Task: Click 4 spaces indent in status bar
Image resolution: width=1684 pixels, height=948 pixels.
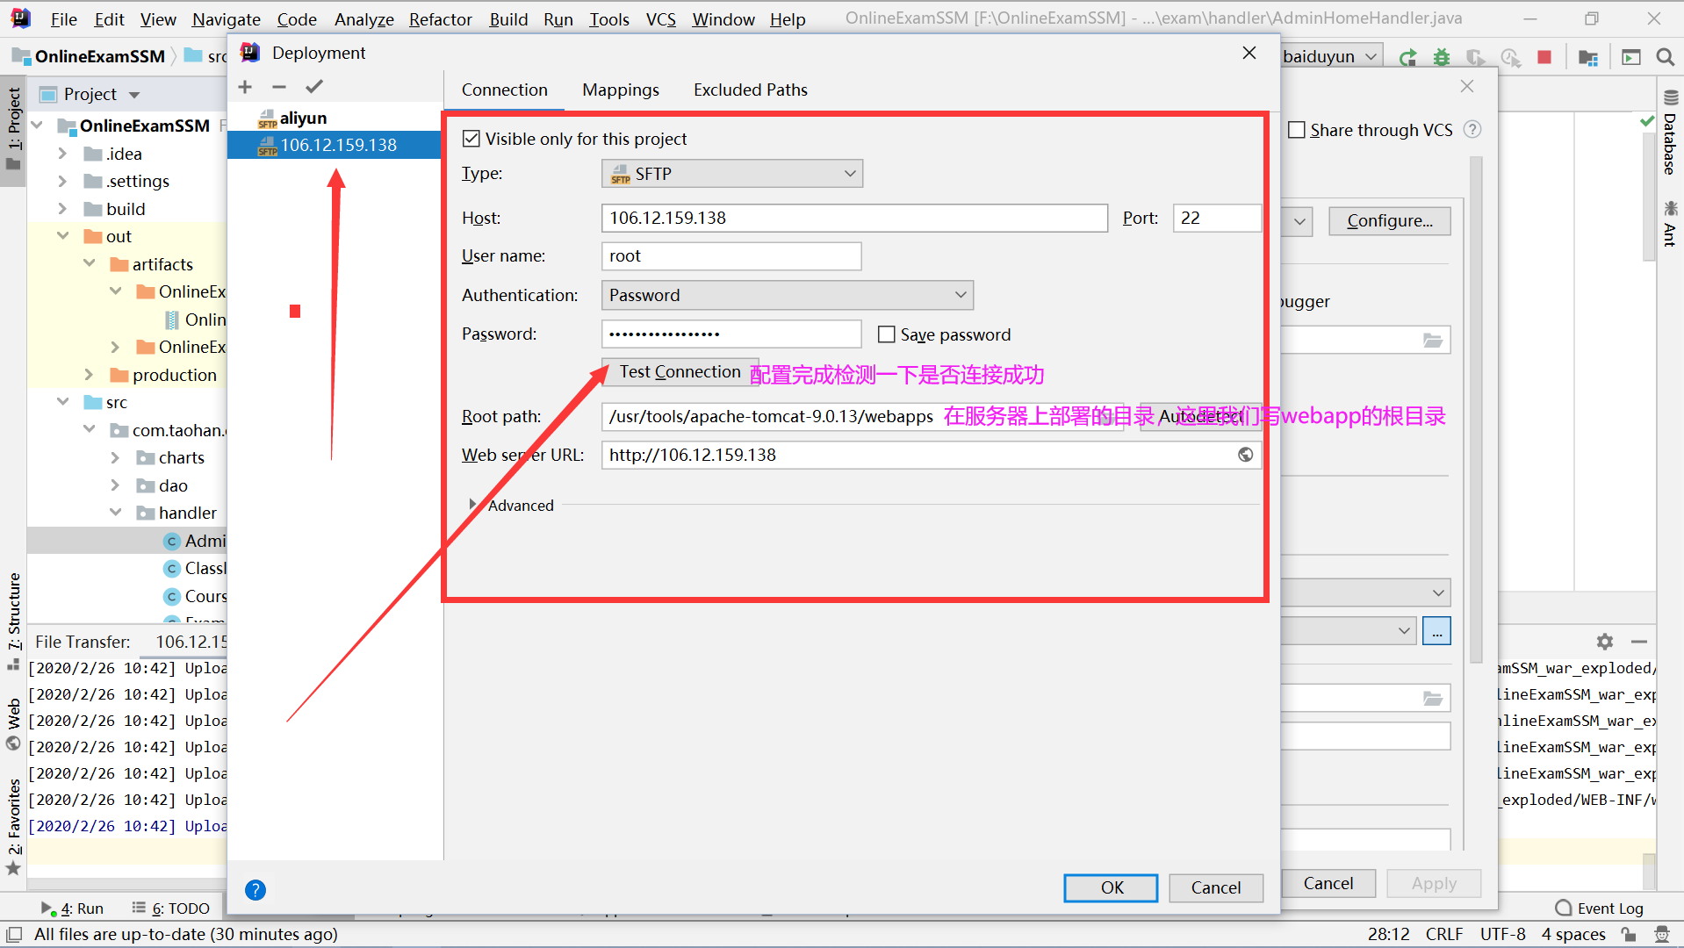Action: coord(1573,935)
